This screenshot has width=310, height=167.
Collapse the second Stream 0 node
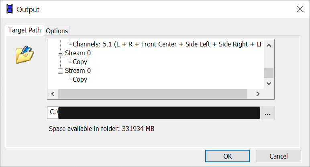(x=61, y=71)
